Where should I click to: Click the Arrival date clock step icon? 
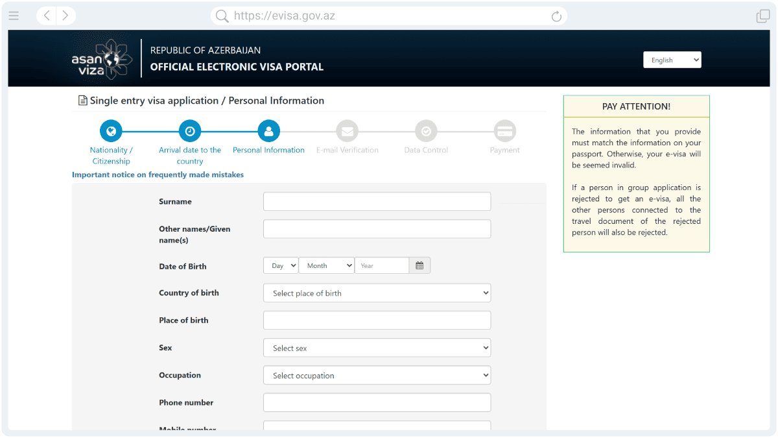point(190,131)
